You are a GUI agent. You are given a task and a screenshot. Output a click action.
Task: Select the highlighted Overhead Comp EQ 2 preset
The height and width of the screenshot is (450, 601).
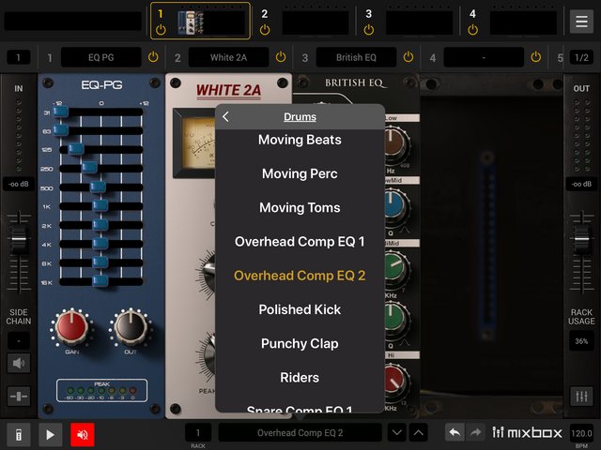tap(300, 276)
